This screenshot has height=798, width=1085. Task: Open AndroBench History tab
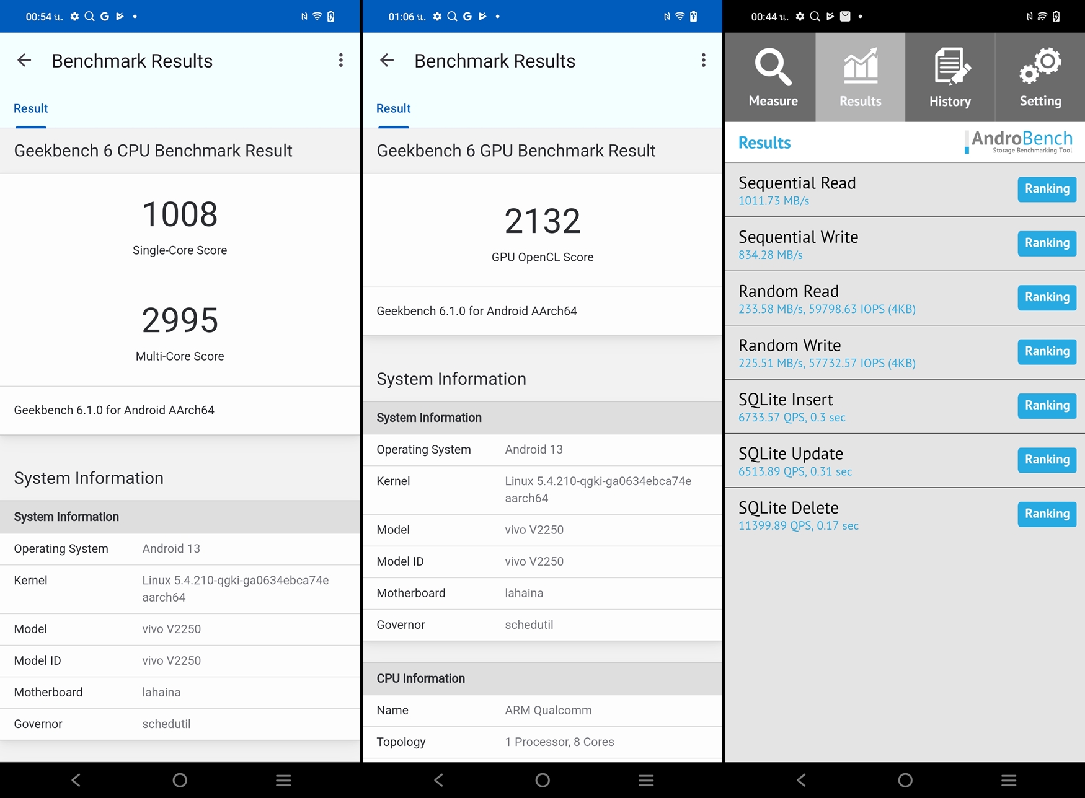tap(950, 77)
